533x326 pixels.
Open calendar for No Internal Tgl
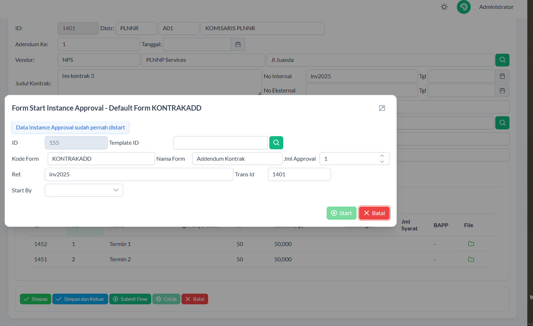502,76
